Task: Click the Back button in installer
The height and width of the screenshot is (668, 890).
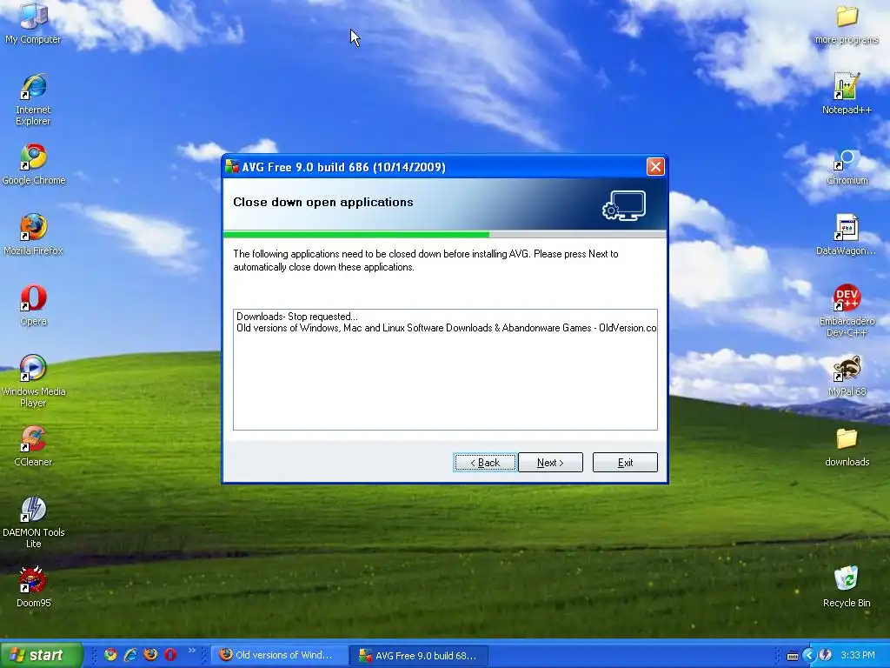Action: (485, 463)
